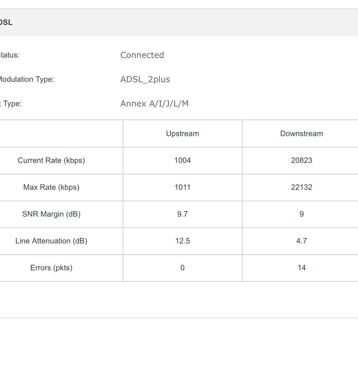Click upstream max rate value 1011

pos(182,187)
